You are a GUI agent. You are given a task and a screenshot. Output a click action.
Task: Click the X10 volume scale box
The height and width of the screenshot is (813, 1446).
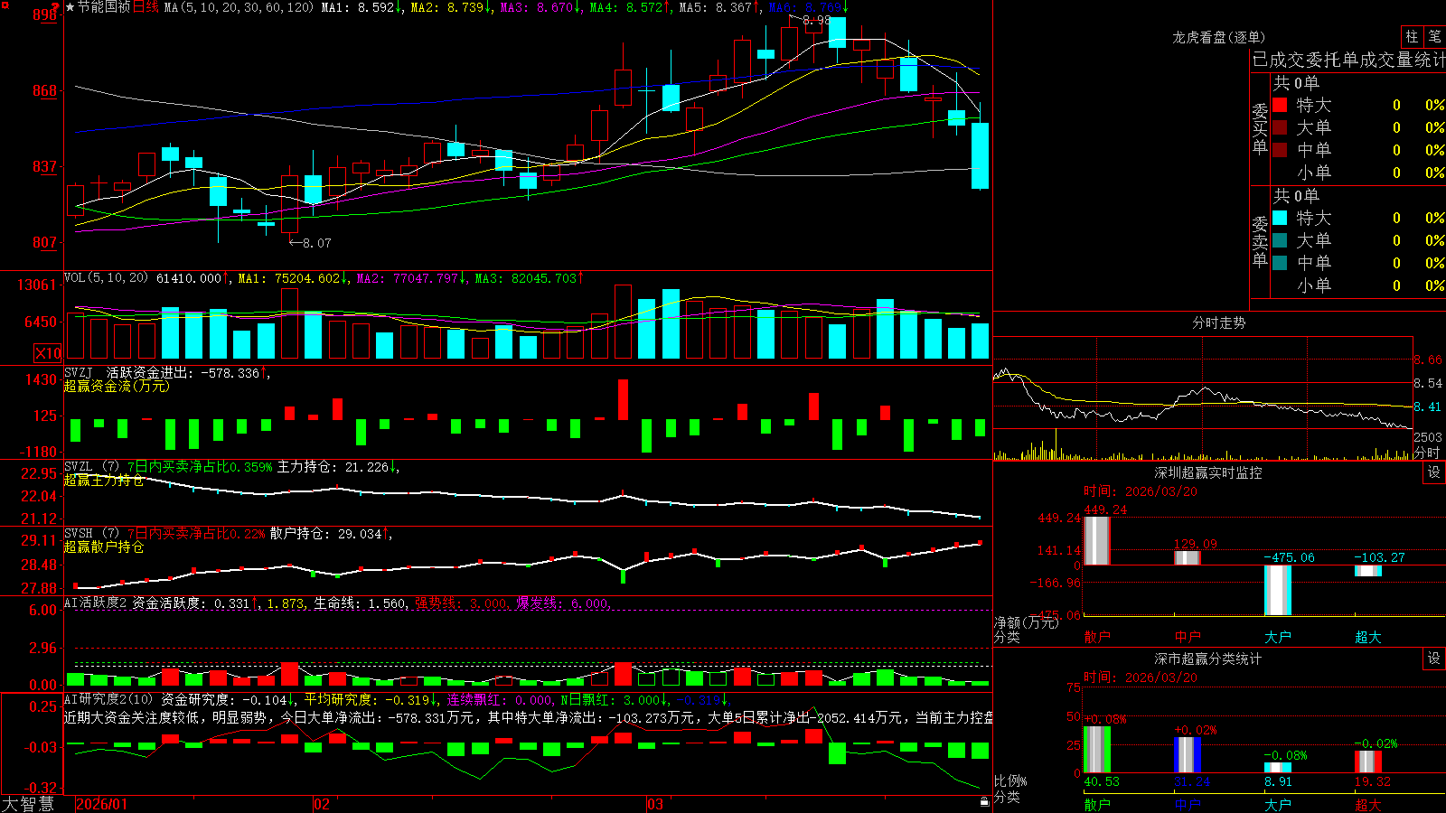pos(48,353)
